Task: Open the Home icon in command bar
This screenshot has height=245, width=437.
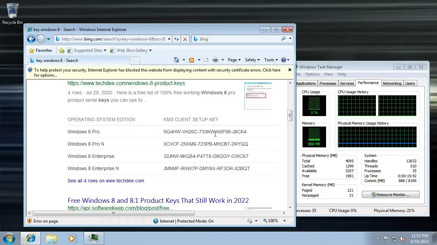Action: 176,60
